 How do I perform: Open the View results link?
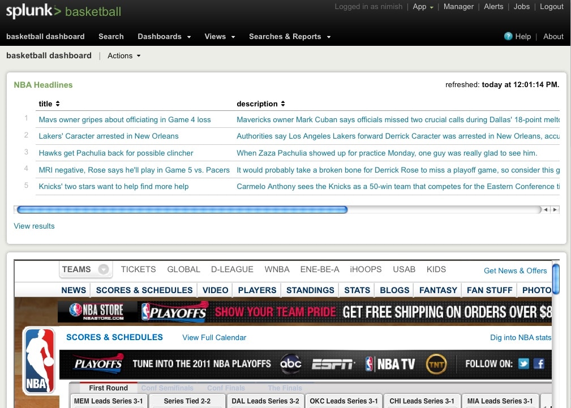point(34,226)
